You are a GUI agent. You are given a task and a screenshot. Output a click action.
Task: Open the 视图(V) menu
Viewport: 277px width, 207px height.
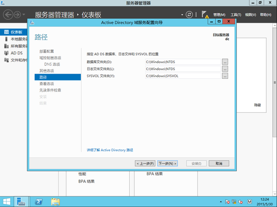[251, 15]
